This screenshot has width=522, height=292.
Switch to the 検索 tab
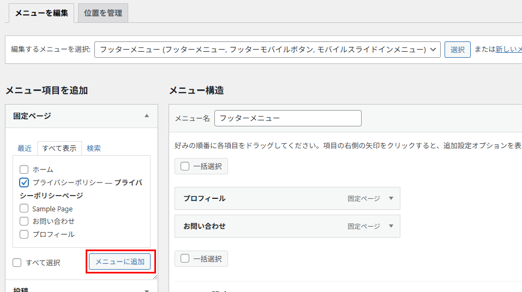(94, 148)
